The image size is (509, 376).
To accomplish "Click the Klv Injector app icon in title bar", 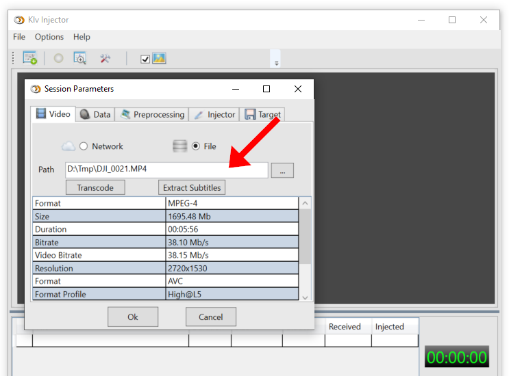I will click(x=18, y=20).
